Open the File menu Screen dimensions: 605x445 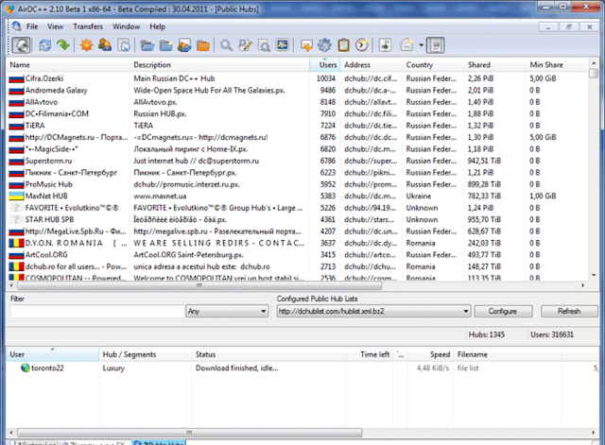[x=32, y=26]
